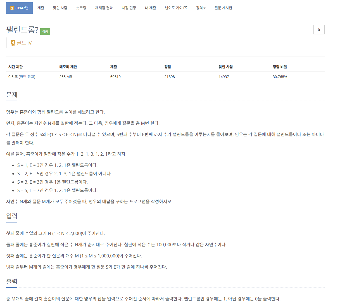Click the solver count 14937
The height and width of the screenshot is (308, 340).
pos(224,76)
